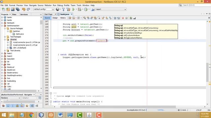The height and width of the screenshot is (118, 211).
Task: Expand the Test Libraries node
Action: point(5,50)
